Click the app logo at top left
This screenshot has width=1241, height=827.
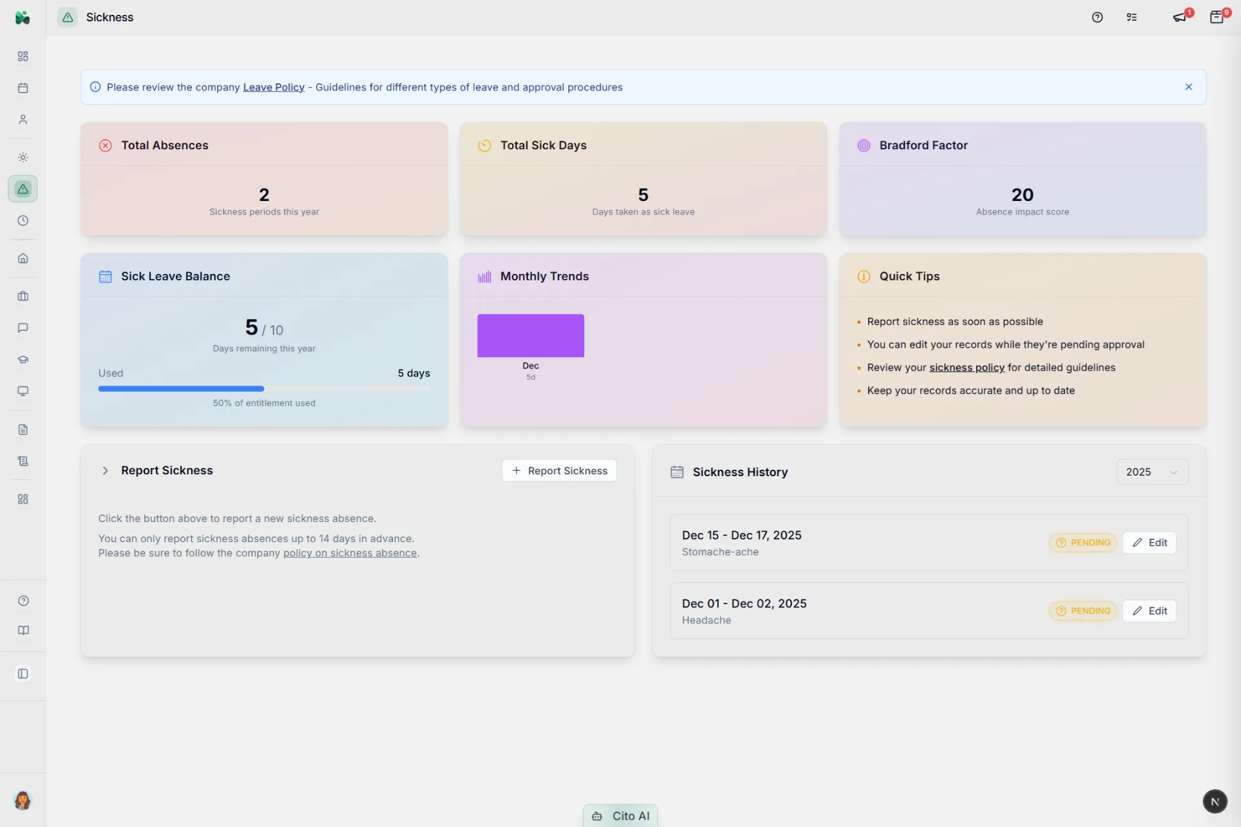tap(23, 17)
